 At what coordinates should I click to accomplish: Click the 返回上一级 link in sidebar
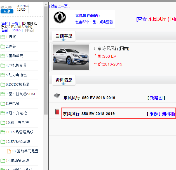[x=10, y=24]
